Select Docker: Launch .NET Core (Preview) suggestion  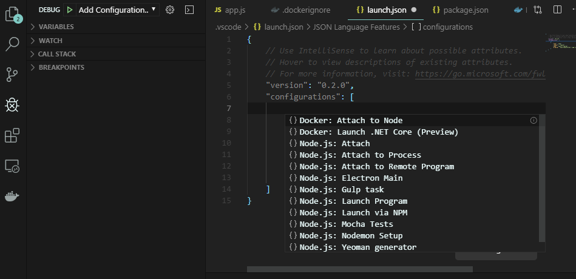coord(413,132)
